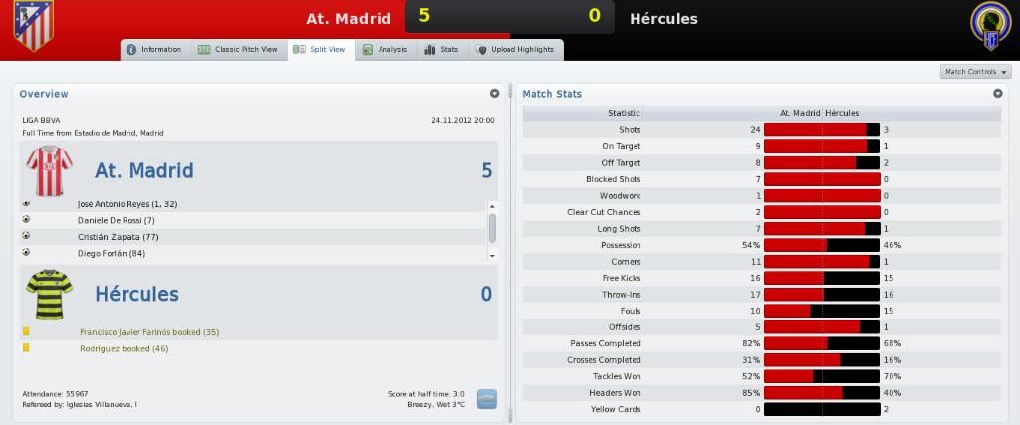Click the Hércules club badge

click(990, 26)
